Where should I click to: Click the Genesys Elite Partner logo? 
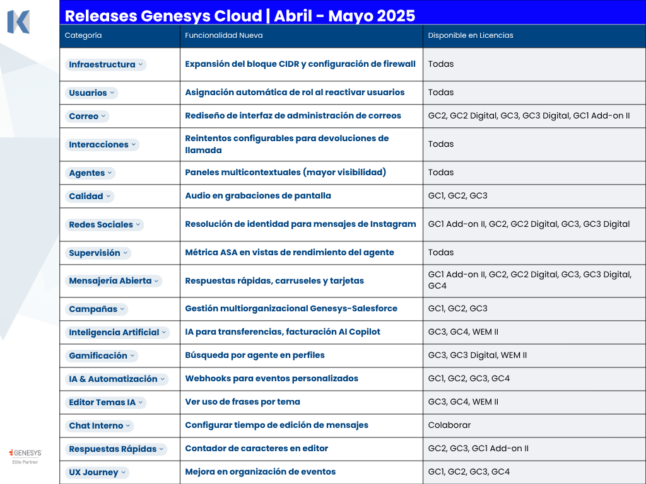[25, 456]
